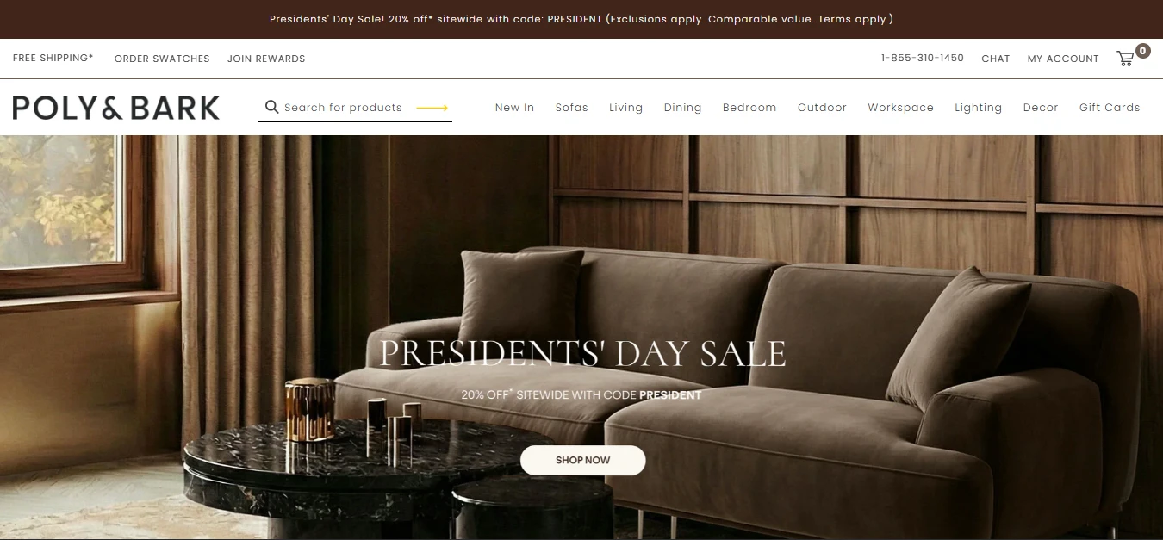1163x540 pixels.
Task: Open the Bedroom category
Action: click(x=749, y=108)
